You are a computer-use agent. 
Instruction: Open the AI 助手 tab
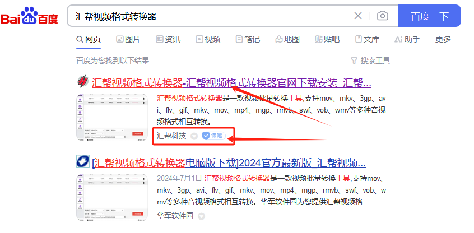point(407,39)
